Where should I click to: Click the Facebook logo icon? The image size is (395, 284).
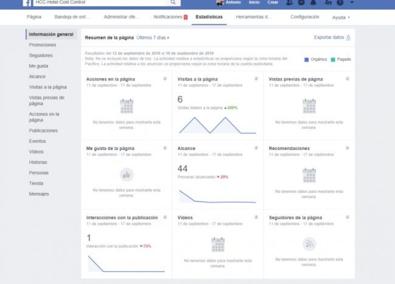coord(28,3)
